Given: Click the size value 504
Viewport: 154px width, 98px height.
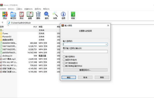Looking at the screenshot, I should tap(35, 56).
